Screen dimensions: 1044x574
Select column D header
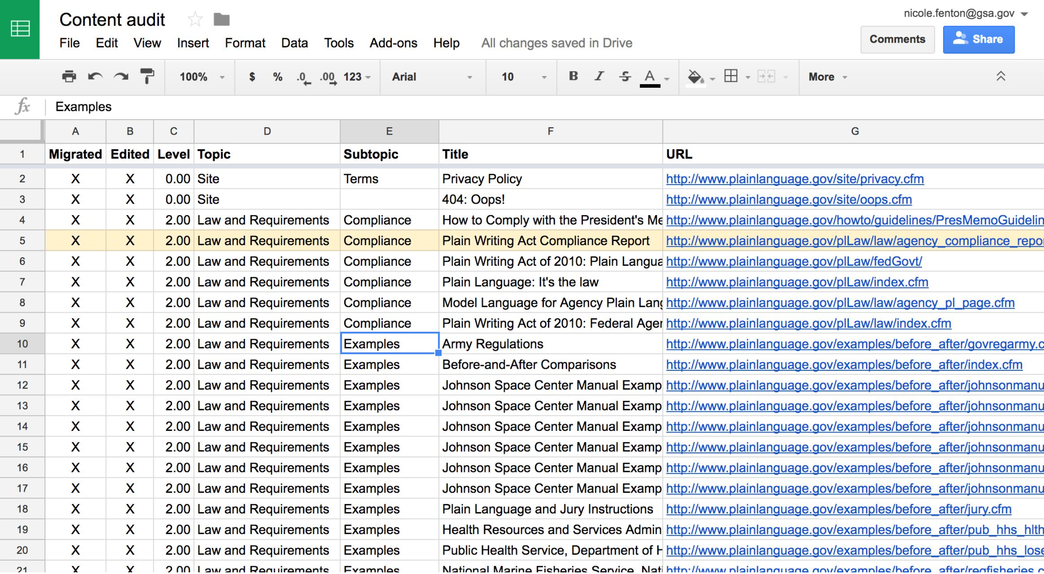click(x=266, y=131)
